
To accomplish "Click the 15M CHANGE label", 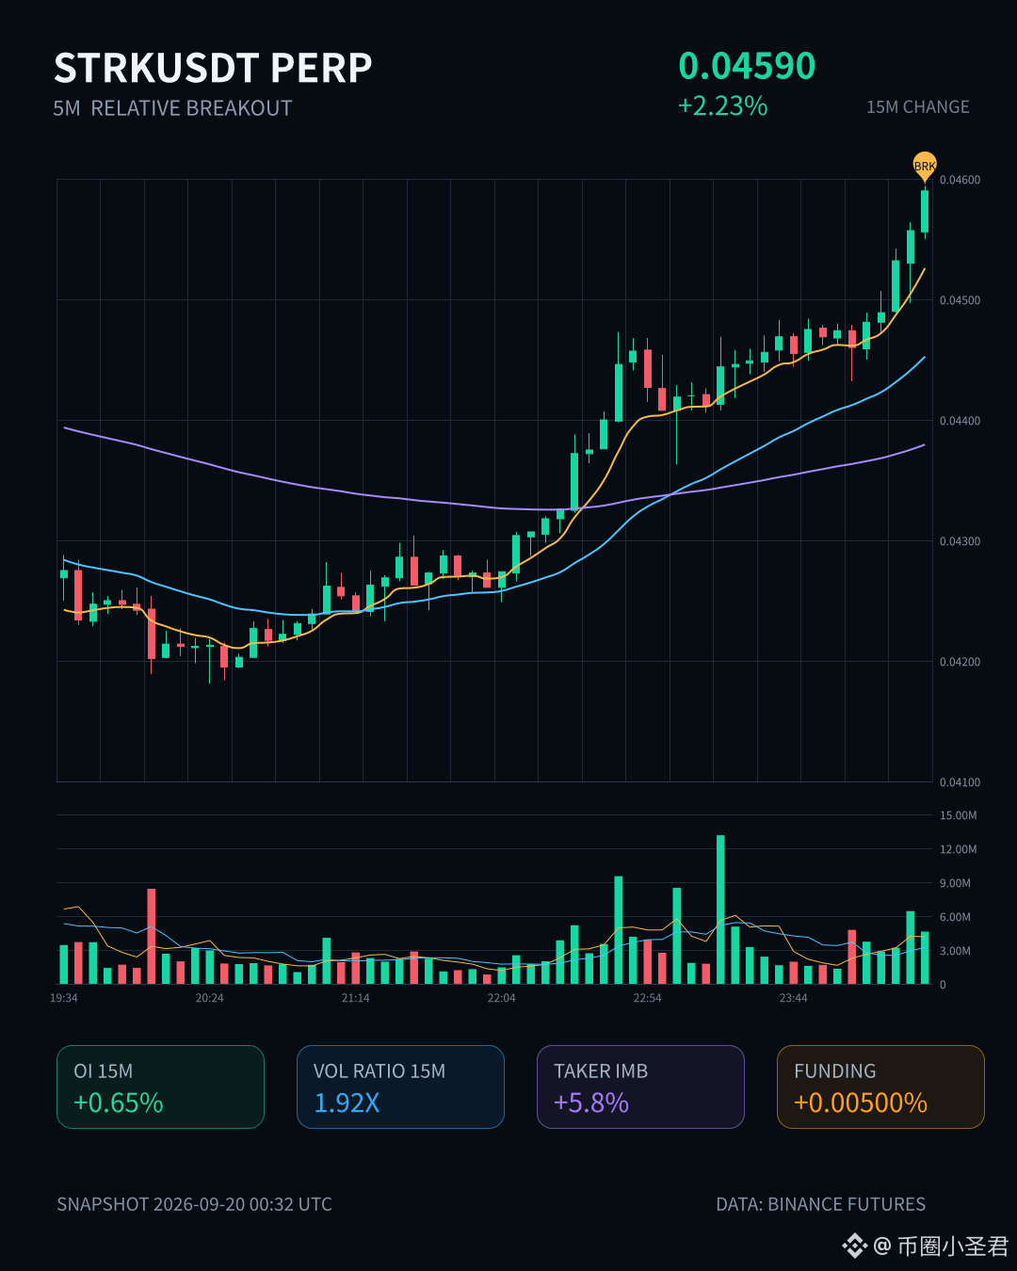I will tap(918, 107).
